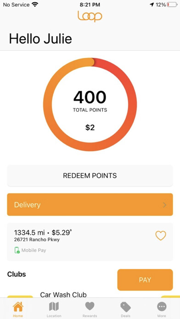The image size is (180, 319).
Task: Open the 26721 Rancho Pkwy station card
Action: [90, 242]
